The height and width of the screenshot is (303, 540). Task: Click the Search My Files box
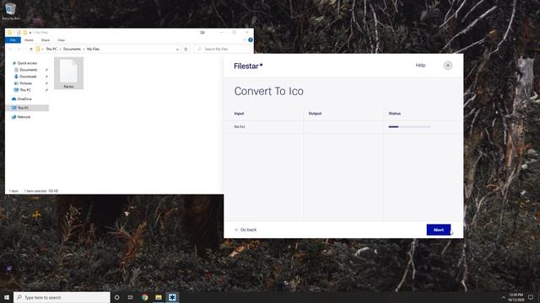[222, 49]
